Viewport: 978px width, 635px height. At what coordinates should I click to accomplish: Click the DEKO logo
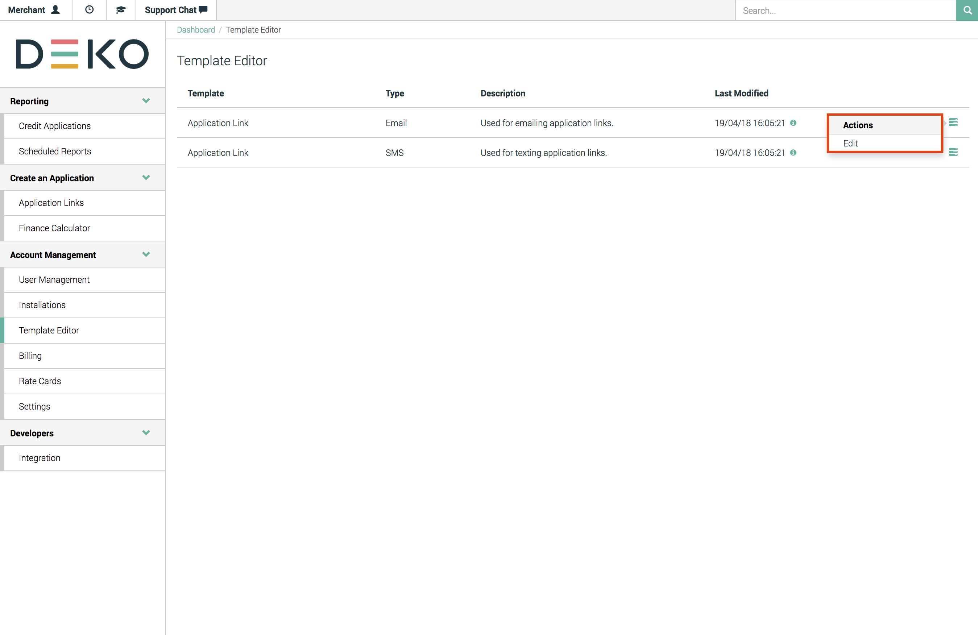coord(82,54)
